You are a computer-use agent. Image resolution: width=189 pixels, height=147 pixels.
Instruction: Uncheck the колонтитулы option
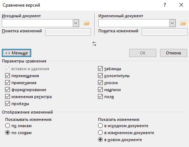pyautogui.click(x=100, y=76)
